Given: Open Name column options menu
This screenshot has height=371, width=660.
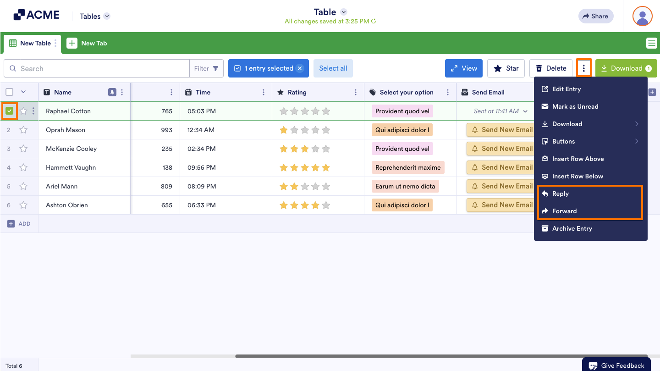Looking at the screenshot, I should tap(122, 92).
